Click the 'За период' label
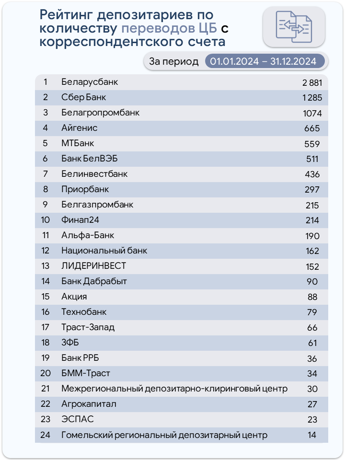Image resolution: width=345 pixels, height=460 pixels. [173, 61]
